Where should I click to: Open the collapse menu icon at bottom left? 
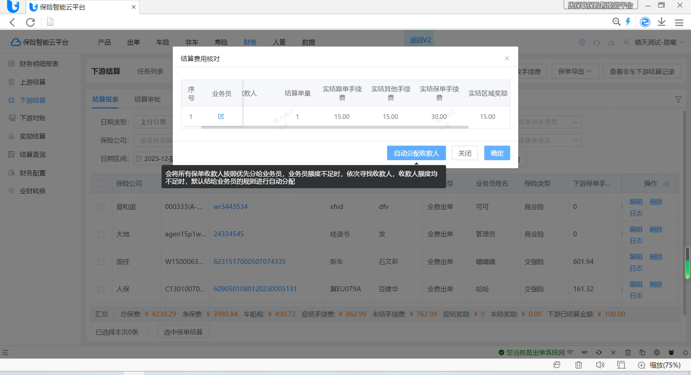(5, 352)
